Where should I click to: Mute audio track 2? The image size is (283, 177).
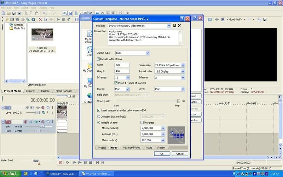tap(48, 122)
